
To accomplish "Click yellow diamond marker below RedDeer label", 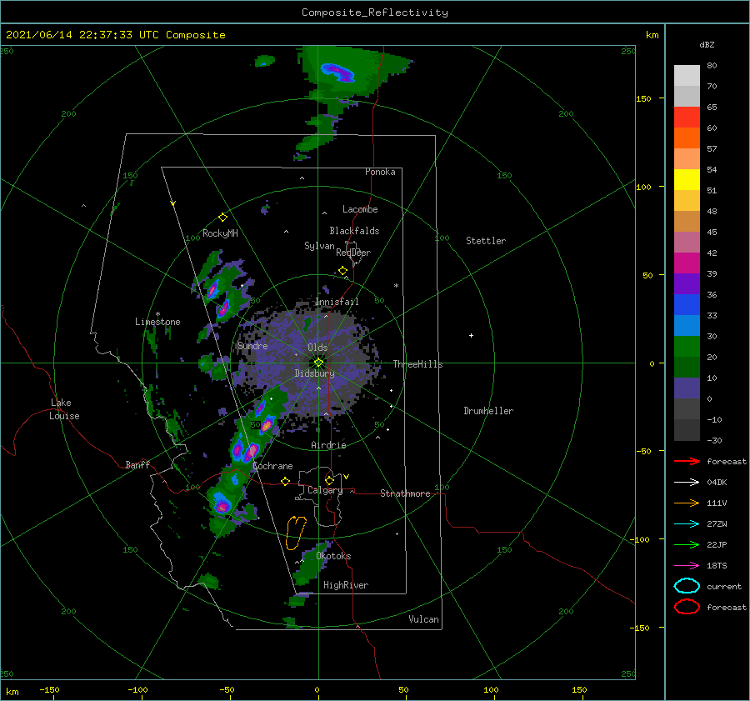I will 342,271.
